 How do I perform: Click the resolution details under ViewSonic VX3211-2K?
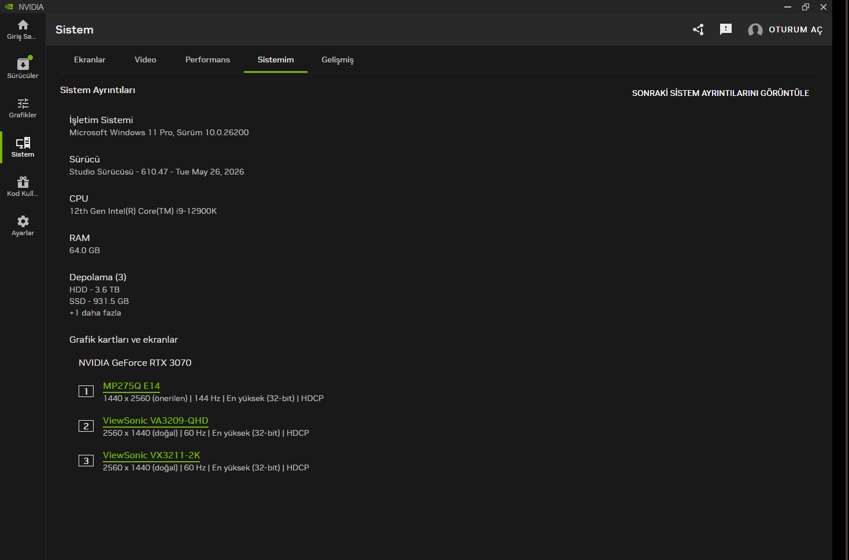pos(206,468)
